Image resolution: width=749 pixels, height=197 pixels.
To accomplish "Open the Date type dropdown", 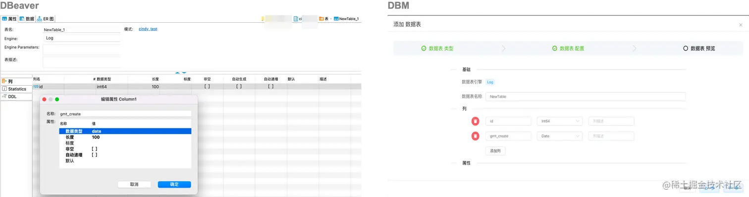I will [x=560, y=136].
